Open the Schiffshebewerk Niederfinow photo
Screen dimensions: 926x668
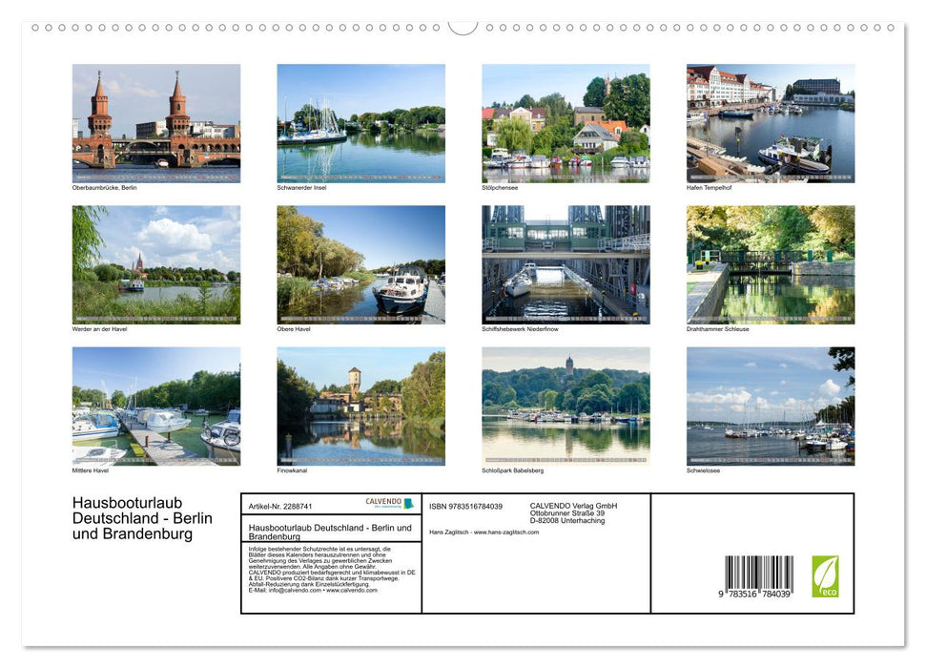[x=566, y=265]
